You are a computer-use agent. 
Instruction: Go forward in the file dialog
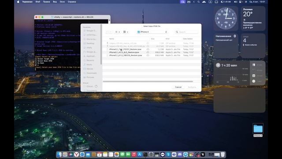(x=111, y=32)
